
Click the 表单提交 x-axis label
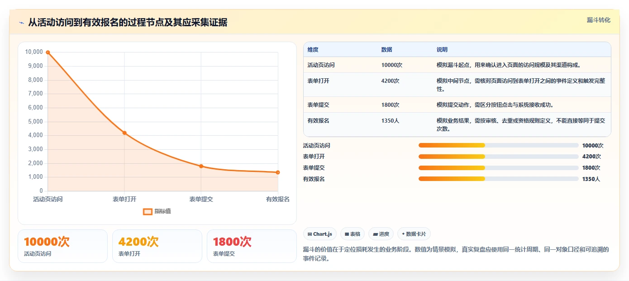tap(201, 199)
